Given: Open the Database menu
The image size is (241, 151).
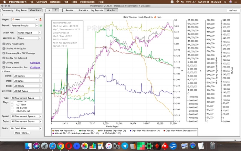Looking at the screenshot, I should 55,2.
